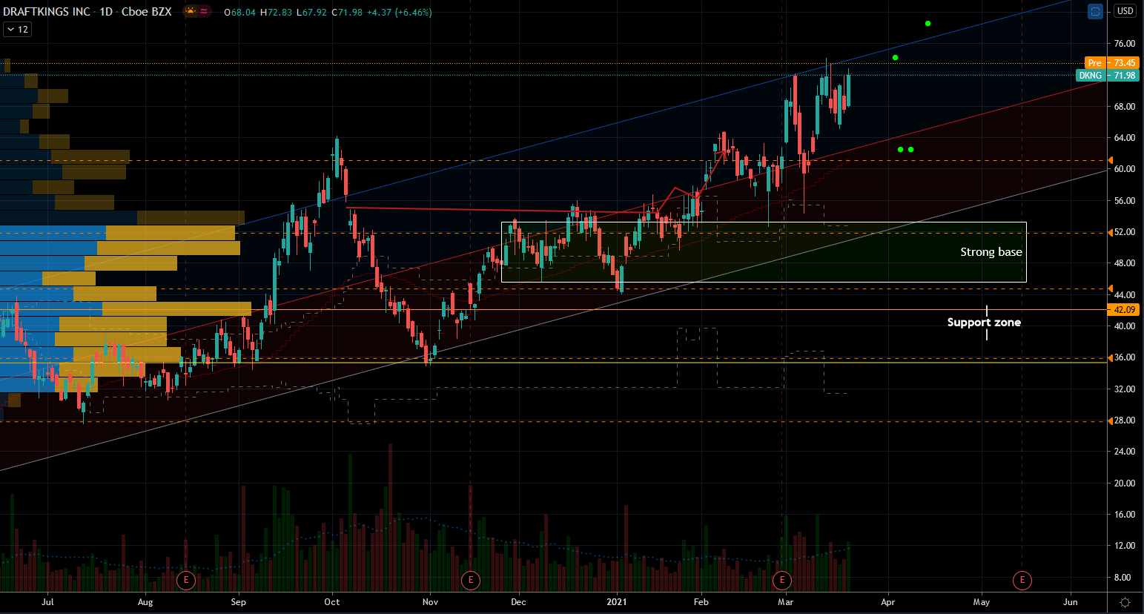This screenshot has width=1144, height=614.
Task: Click the Pre 73.45 price label
Action: (x=1111, y=63)
